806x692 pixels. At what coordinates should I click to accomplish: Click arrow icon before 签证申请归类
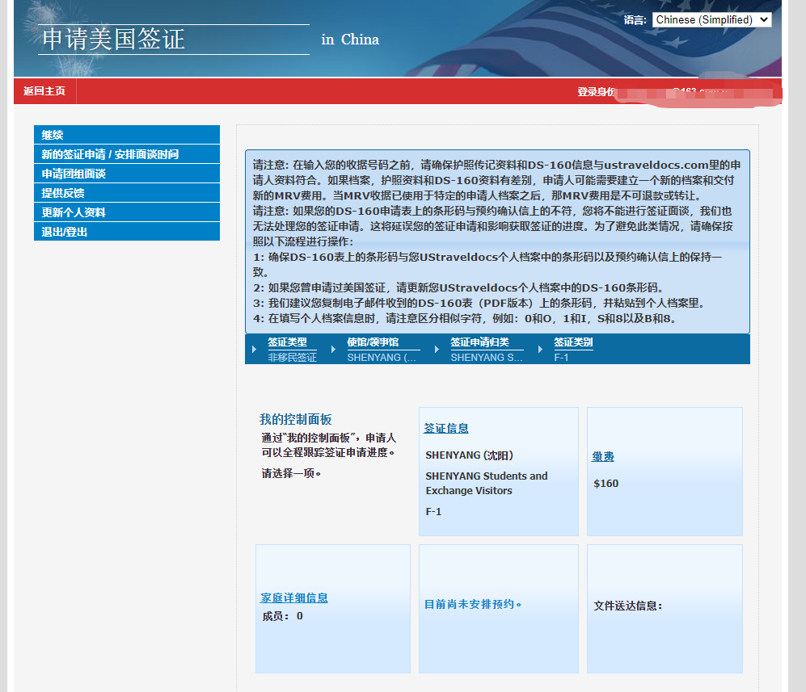click(437, 349)
